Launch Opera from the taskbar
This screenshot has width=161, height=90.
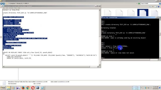[33, 88]
